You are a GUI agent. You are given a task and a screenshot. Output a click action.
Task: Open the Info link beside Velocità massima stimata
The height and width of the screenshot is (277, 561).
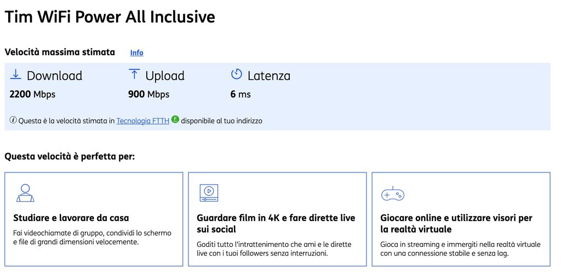pyautogui.click(x=136, y=53)
